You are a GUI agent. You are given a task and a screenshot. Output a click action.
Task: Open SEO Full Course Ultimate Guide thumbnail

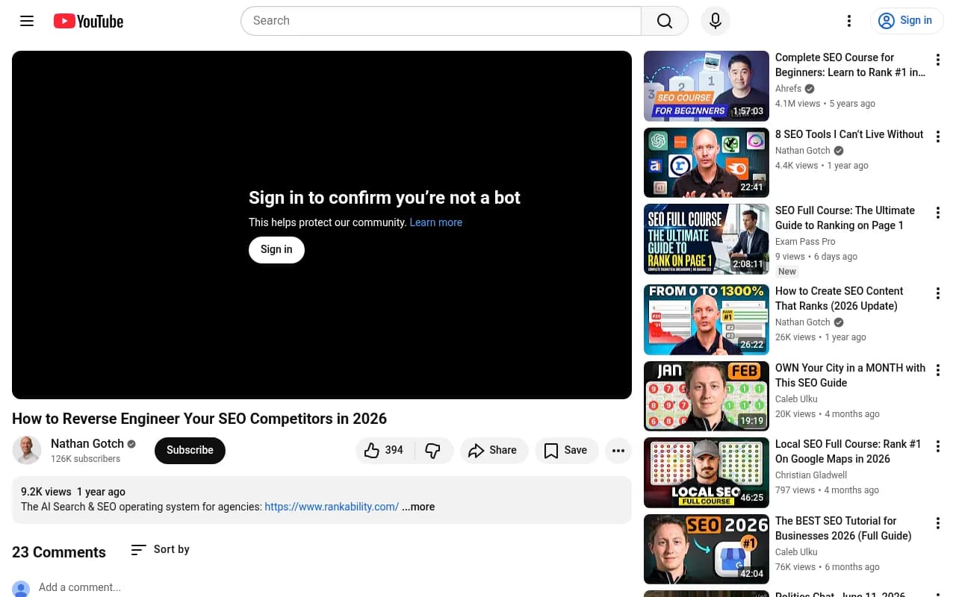[x=707, y=239]
